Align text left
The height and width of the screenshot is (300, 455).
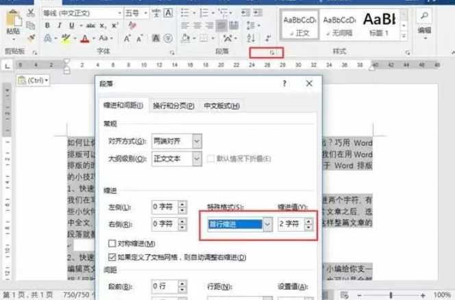point(185,25)
